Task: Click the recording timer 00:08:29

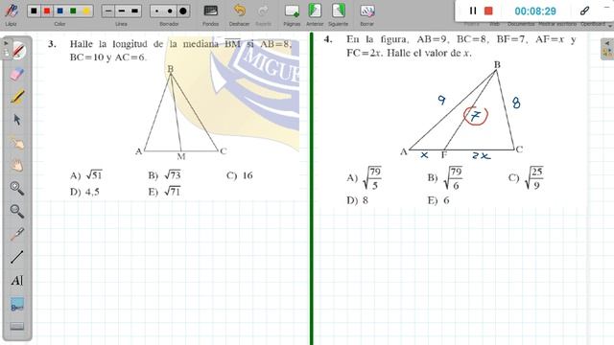Action: click(535, 11)
